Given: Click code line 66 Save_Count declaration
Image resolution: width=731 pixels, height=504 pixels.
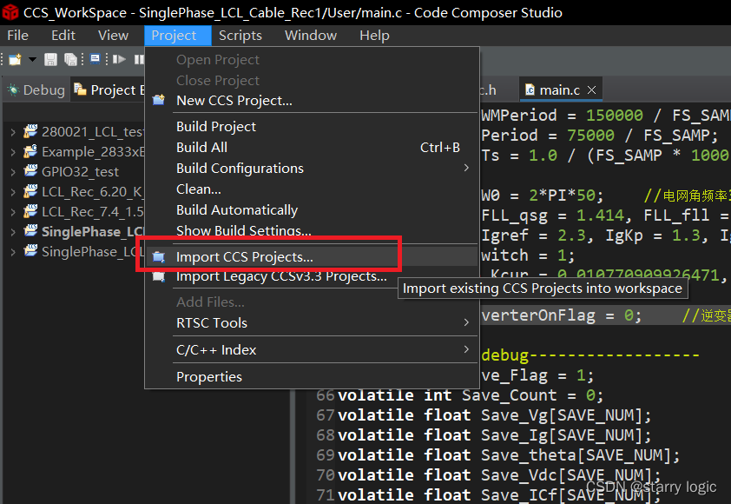Looking at the screenshot, I should (x=470, y=395).
